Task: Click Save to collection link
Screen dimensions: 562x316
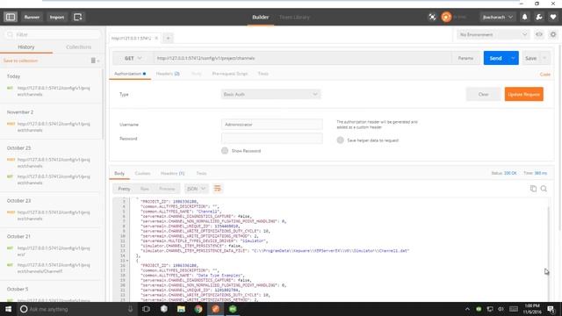Action: pos(21,61)
